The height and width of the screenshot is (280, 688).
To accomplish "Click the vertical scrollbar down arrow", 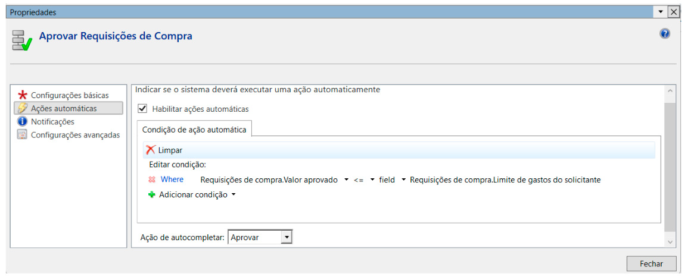I will tap(670, 242).
